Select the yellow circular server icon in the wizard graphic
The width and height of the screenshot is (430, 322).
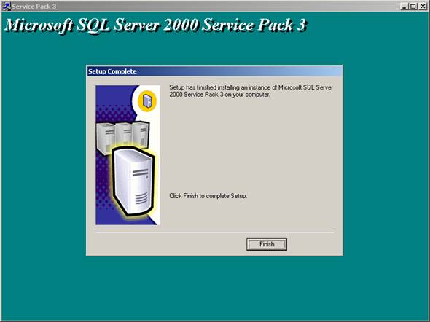pos(147,101)
